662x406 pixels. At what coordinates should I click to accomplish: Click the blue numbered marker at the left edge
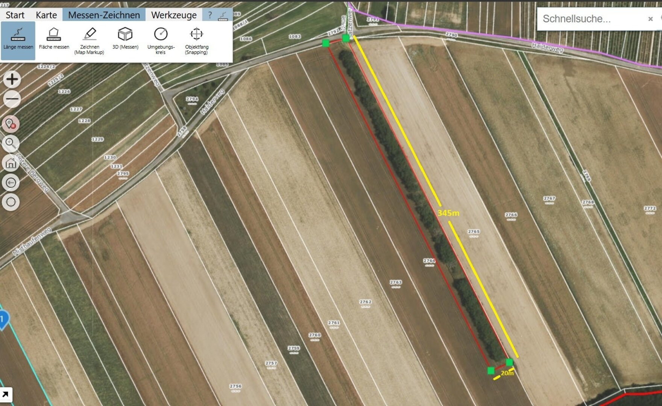(x=3, y=320)
